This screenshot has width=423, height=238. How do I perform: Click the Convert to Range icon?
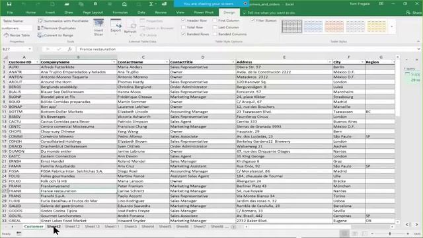pos(40,35)
